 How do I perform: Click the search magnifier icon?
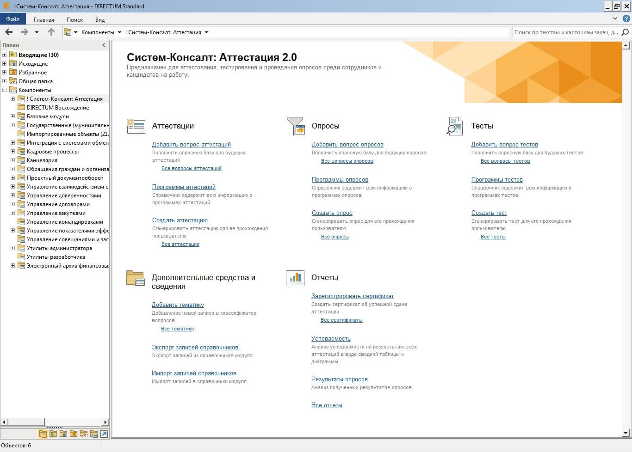(x=625, y=32)
